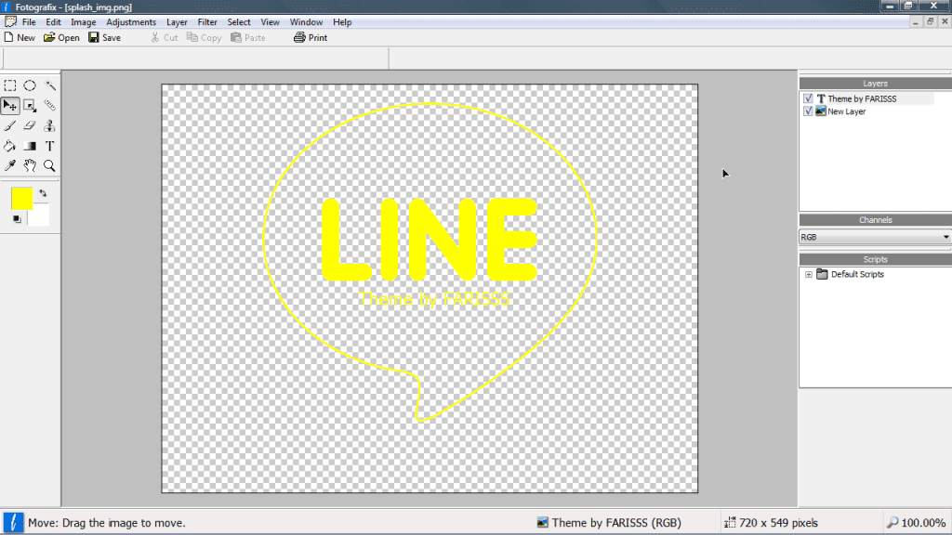Swap foreground and background colors
Viewport: 952px width, 535px height.
(x=43, y=193)
